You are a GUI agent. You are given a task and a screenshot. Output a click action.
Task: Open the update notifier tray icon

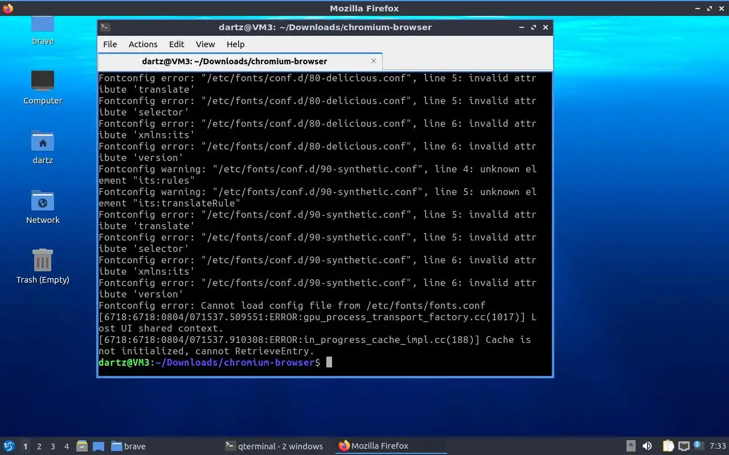(x=699, y=446)
